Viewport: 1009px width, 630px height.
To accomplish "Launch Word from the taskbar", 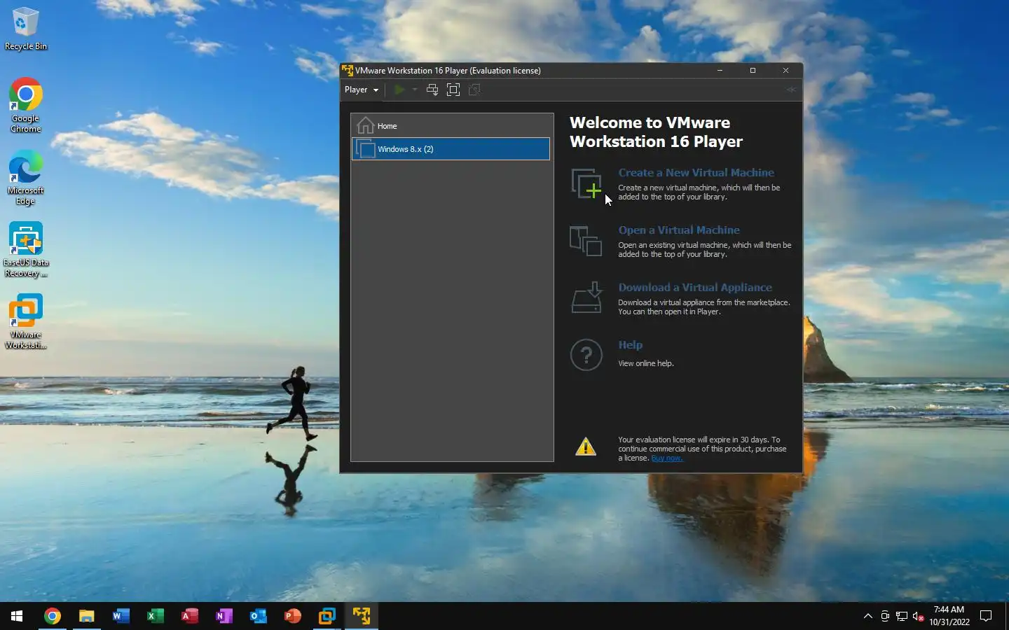I will pyautogui.click(x=121, y=616).
